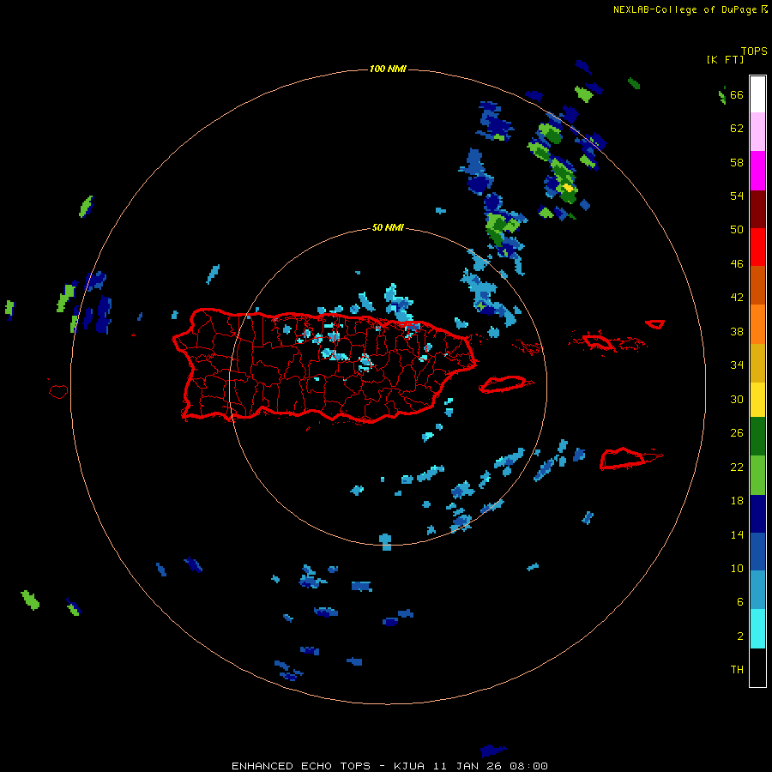Click the Enhanced Echo Tops KJUA caption
The image size is (772, 772).
389,766
